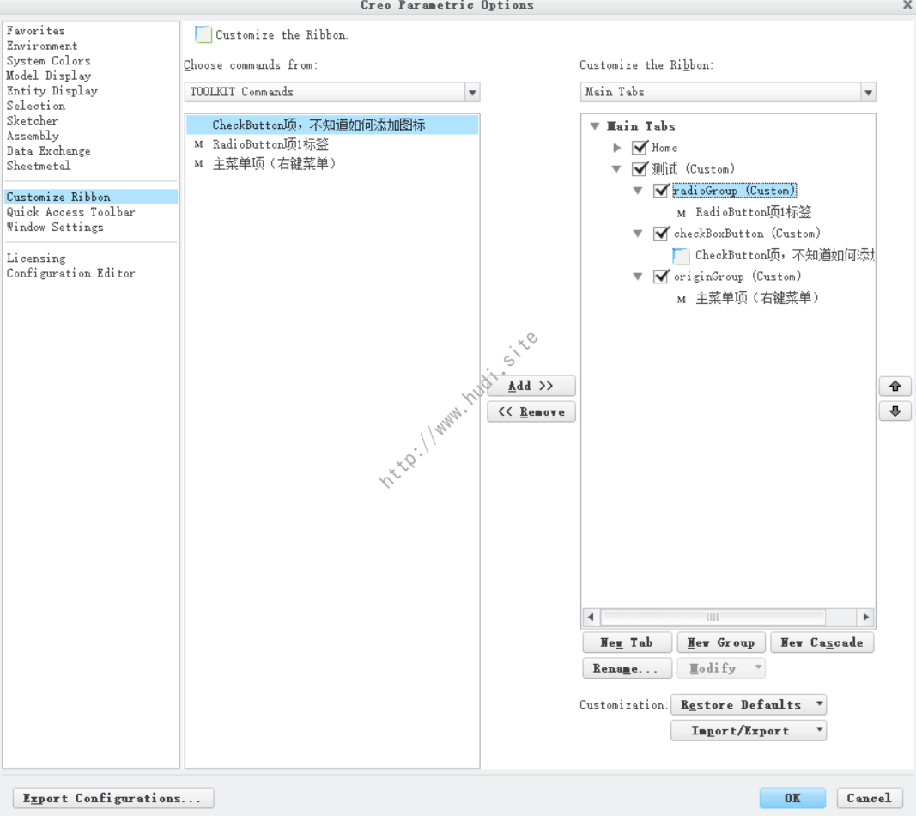
Task: Click the horizontal scrollbar thumb of ribbon tree
Action: [713, 617]
